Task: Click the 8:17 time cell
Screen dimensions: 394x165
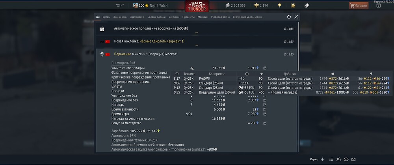Action: point(177,79)
